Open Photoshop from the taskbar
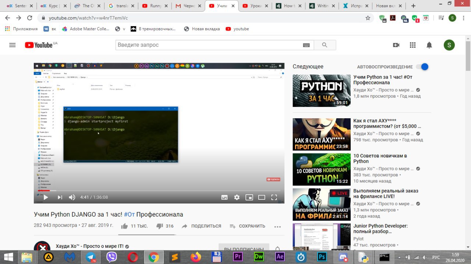Viewport: 471px width, 264px height. pos(323,257)
